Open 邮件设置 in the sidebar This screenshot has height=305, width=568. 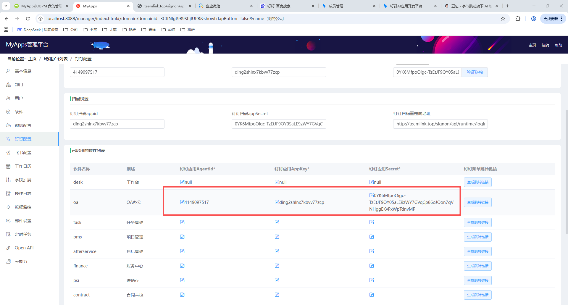pos(29,221)
